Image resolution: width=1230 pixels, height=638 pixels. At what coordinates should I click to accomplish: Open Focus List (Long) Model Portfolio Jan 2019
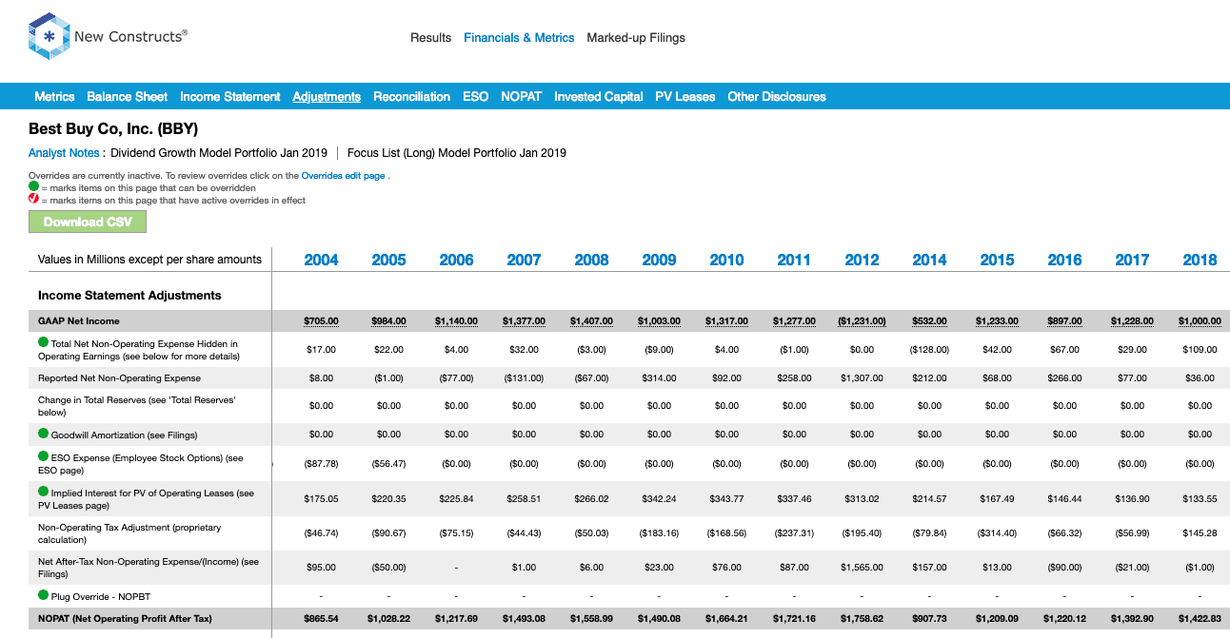point(457,153)
